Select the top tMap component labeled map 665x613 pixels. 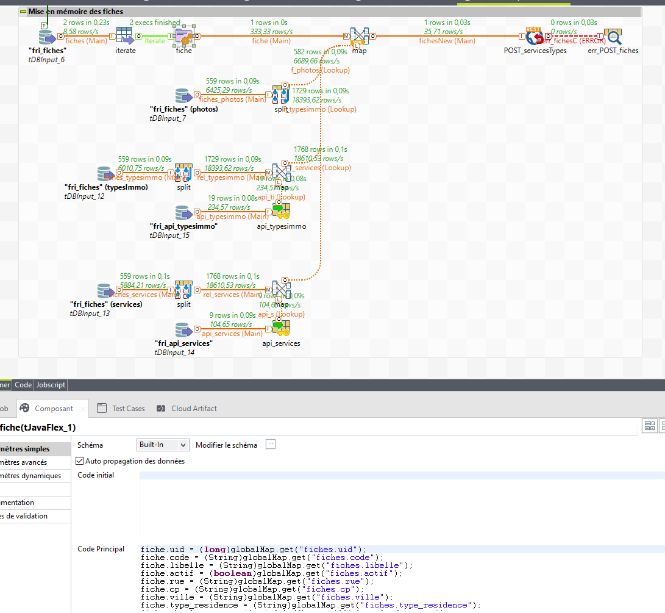tap(360, 37)
